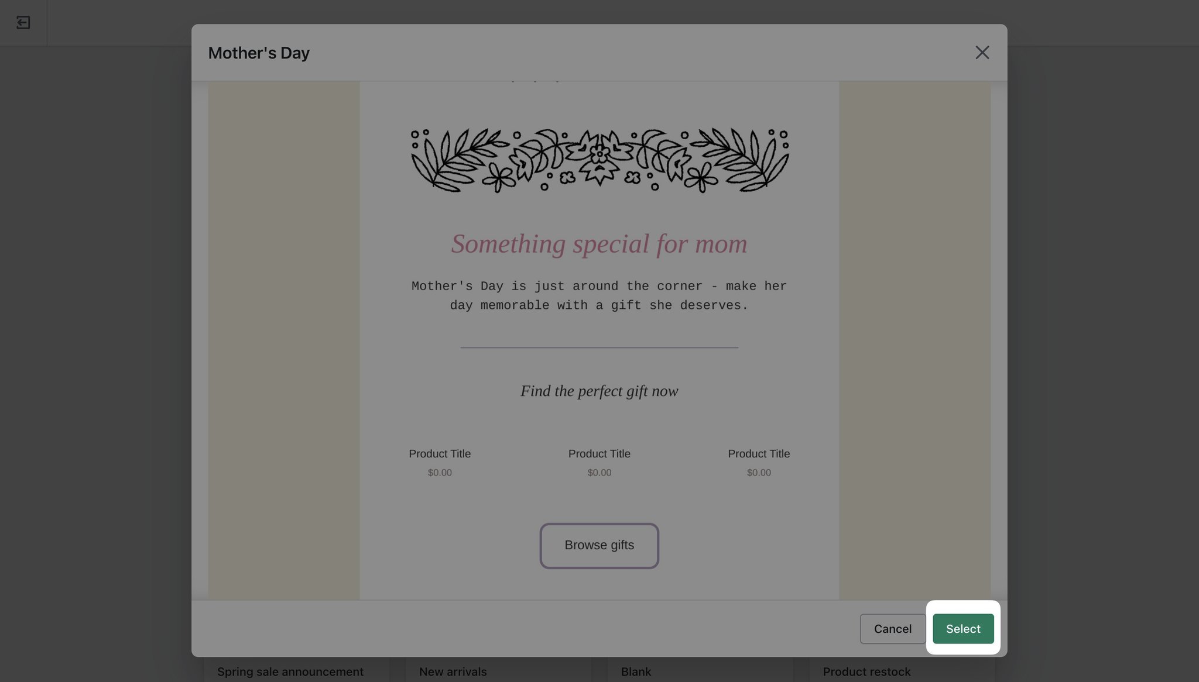Click the 'Something special for mom' heading

pos(599,244)
